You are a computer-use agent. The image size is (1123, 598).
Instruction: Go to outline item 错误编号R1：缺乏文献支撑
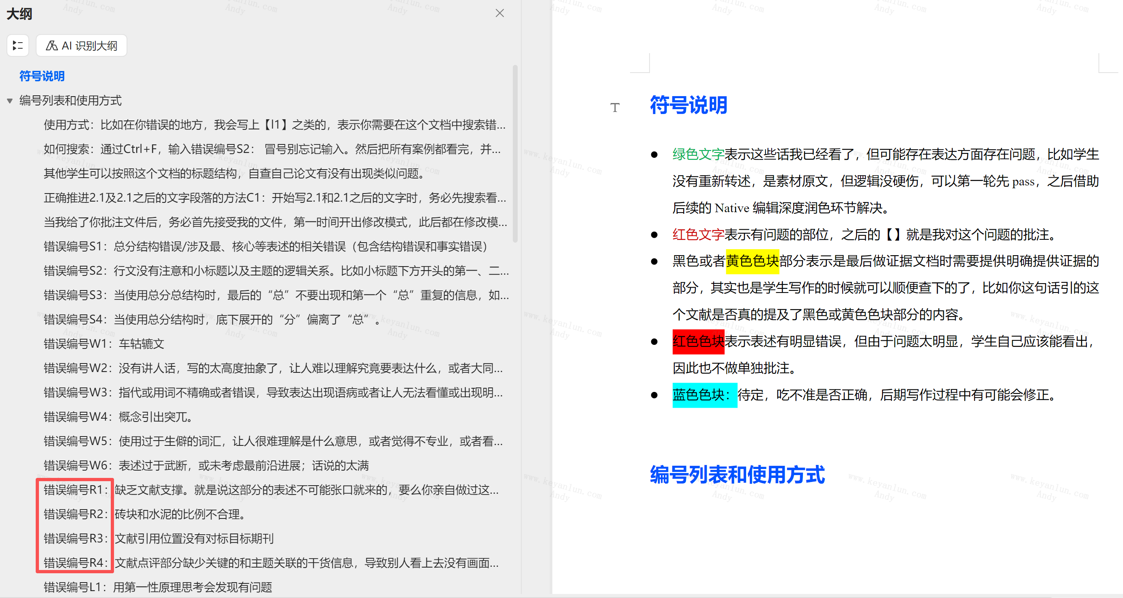click(271, 490)
